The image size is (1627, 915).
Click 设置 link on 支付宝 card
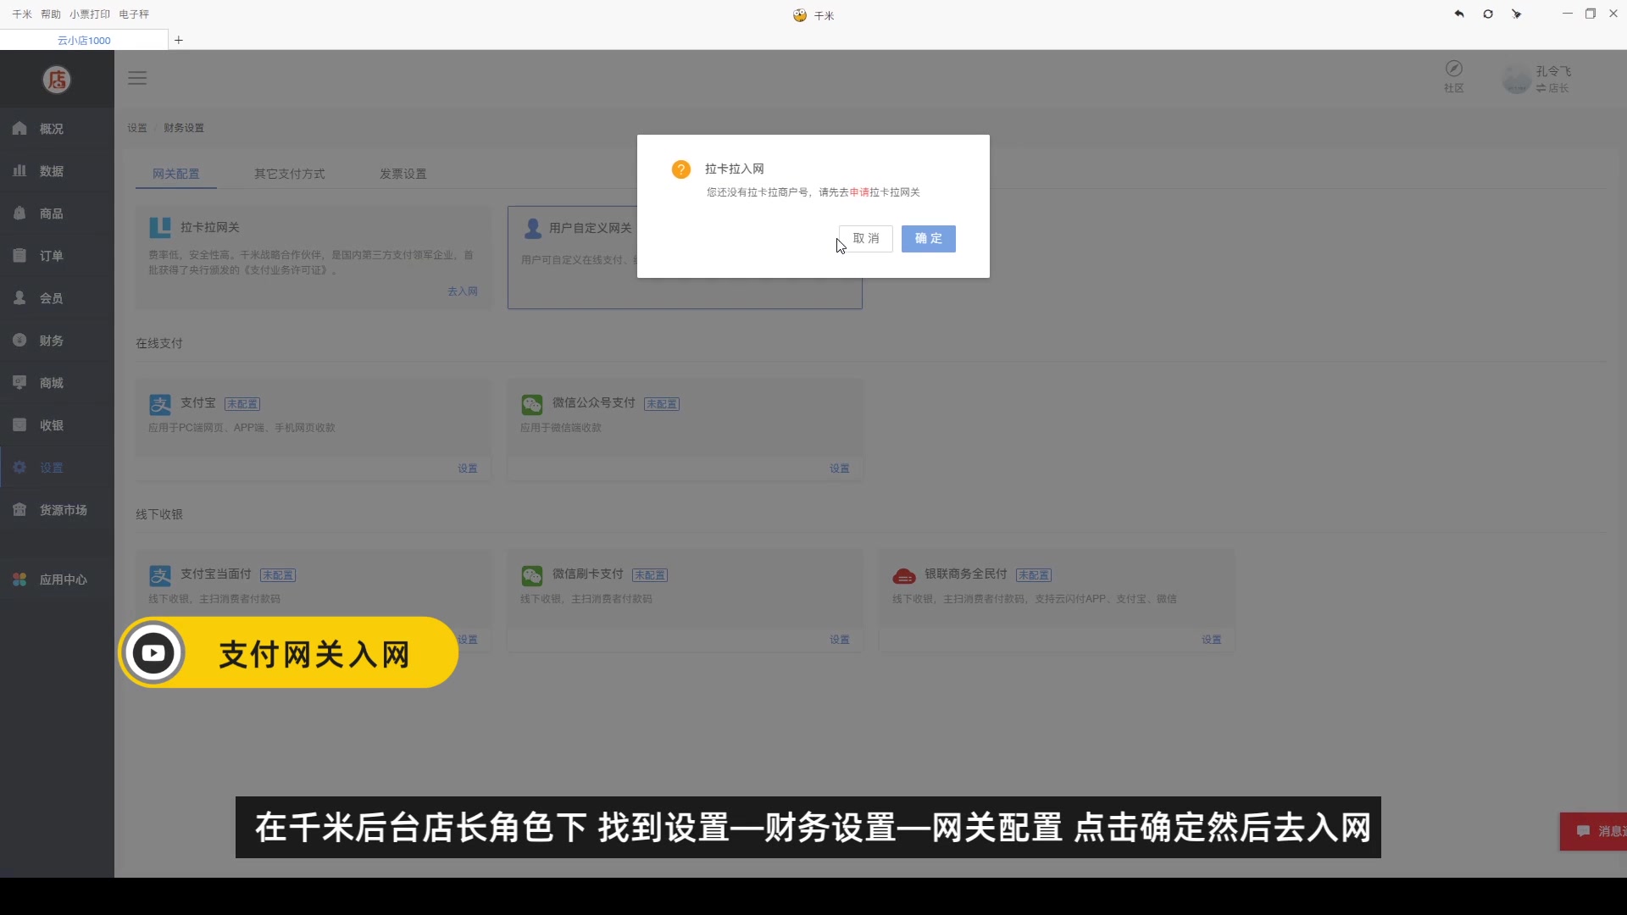click(x=468, y=469)
